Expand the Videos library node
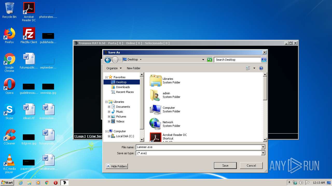The image size is (332, 186). tap(109, 121)
